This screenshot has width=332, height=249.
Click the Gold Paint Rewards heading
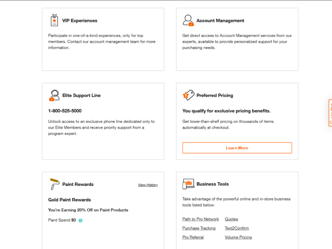[x=69, y=200]
